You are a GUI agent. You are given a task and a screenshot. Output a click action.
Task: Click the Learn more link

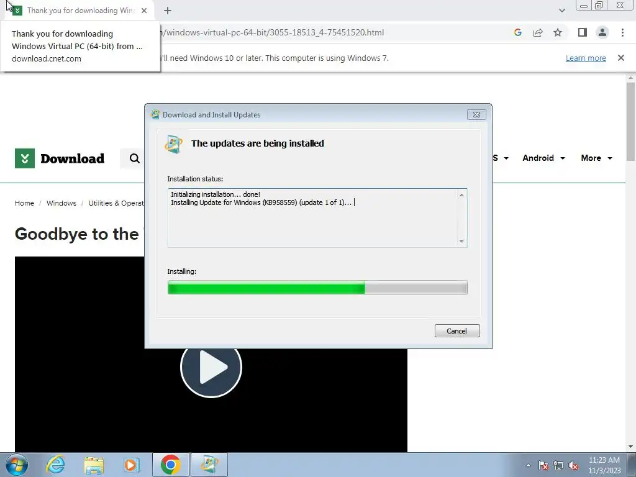tap(586, 58)
